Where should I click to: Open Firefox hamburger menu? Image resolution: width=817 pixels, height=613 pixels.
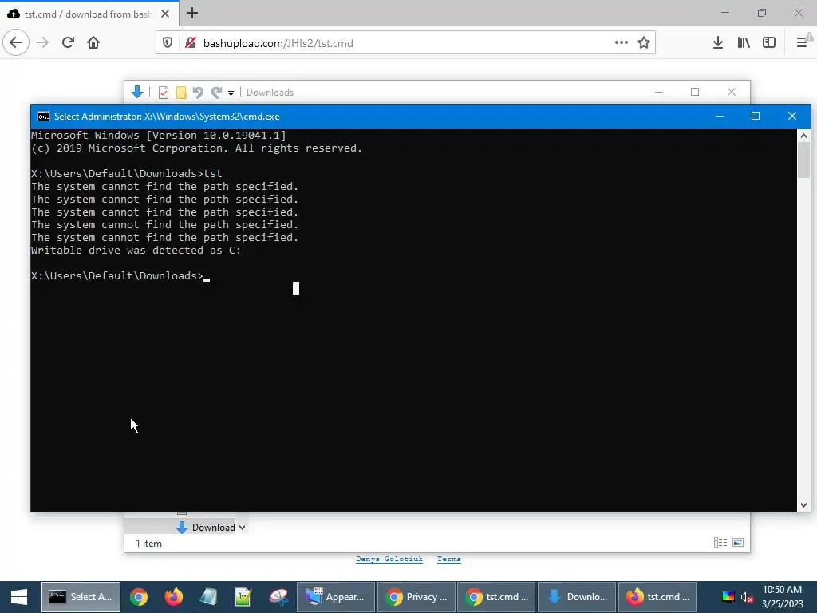pyautogui.click(x=802, y=43)
